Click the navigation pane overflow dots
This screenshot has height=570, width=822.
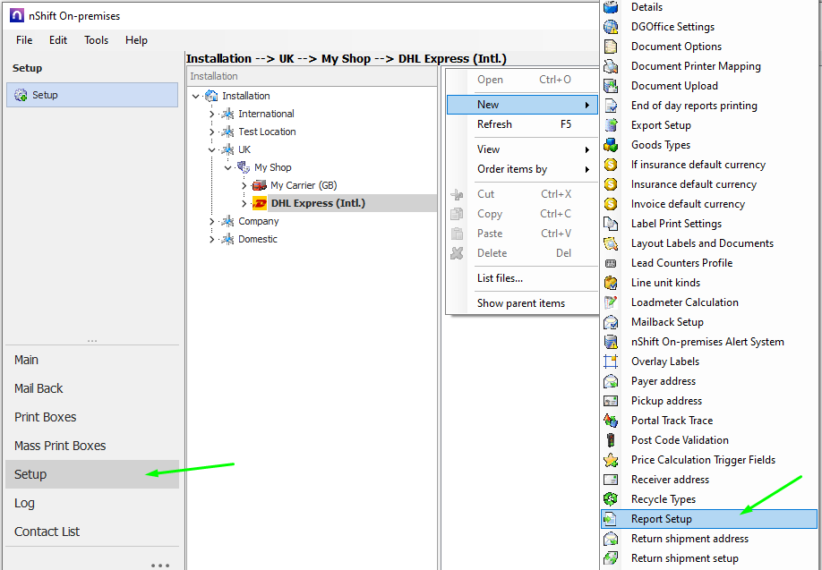point(160,566)
